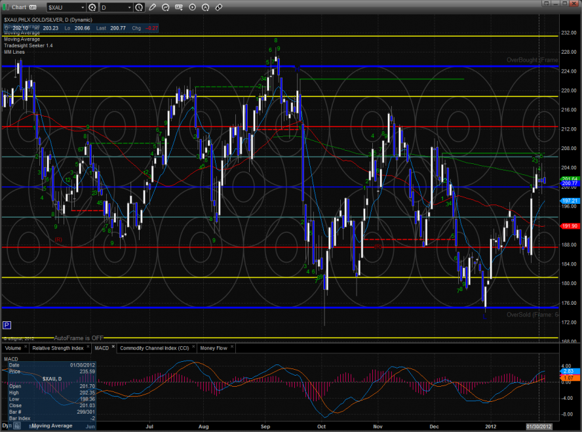The image size is (582, 432).
Task: Close the Relative Strength Index tab
Action: (x=88, y=347)
